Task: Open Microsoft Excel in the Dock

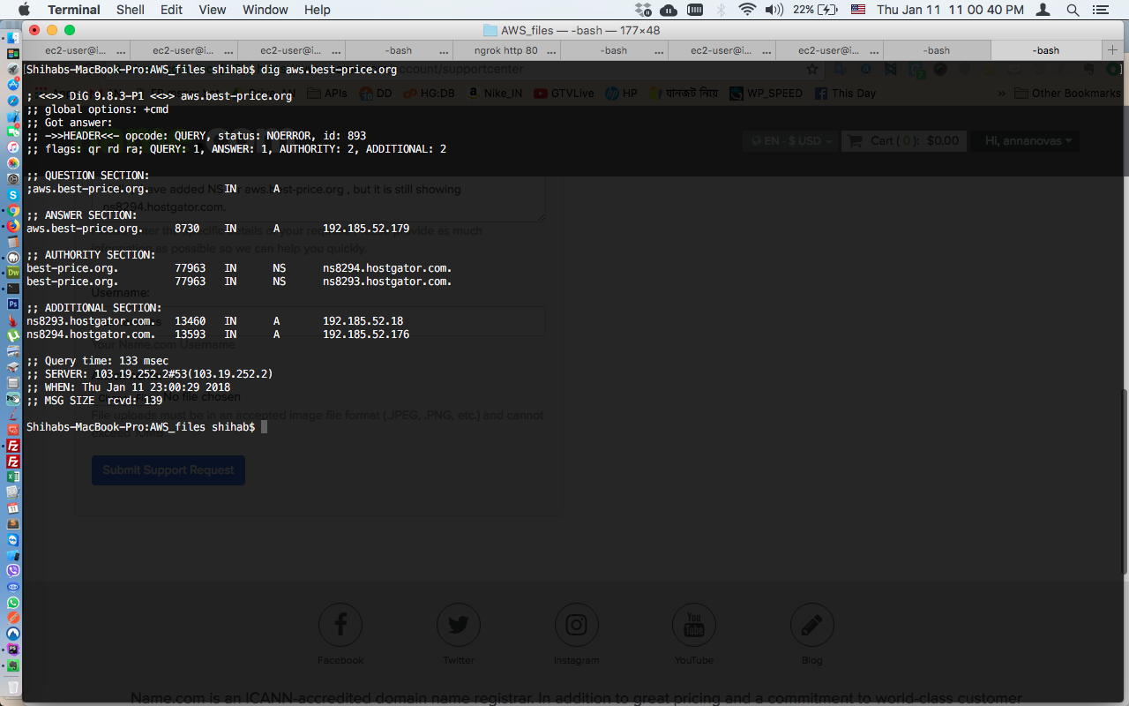Action: [x=13, y=477]
